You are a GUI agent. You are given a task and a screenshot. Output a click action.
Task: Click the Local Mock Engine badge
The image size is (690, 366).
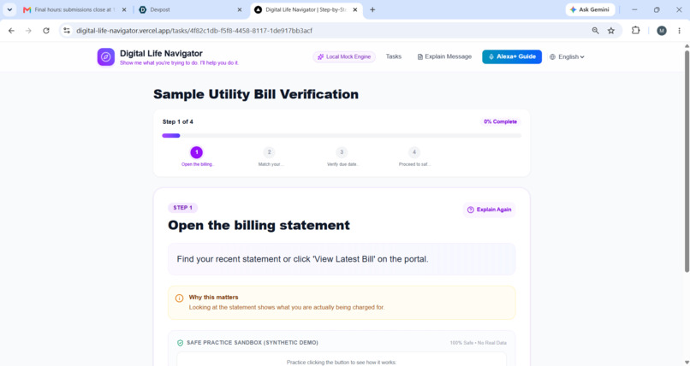click(344, 56)
